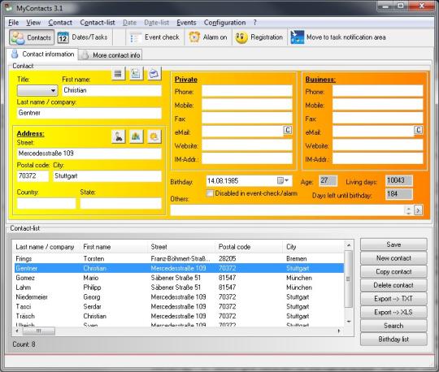
Task: Click the Alarm on clock icon
Action: click(194, 37)
